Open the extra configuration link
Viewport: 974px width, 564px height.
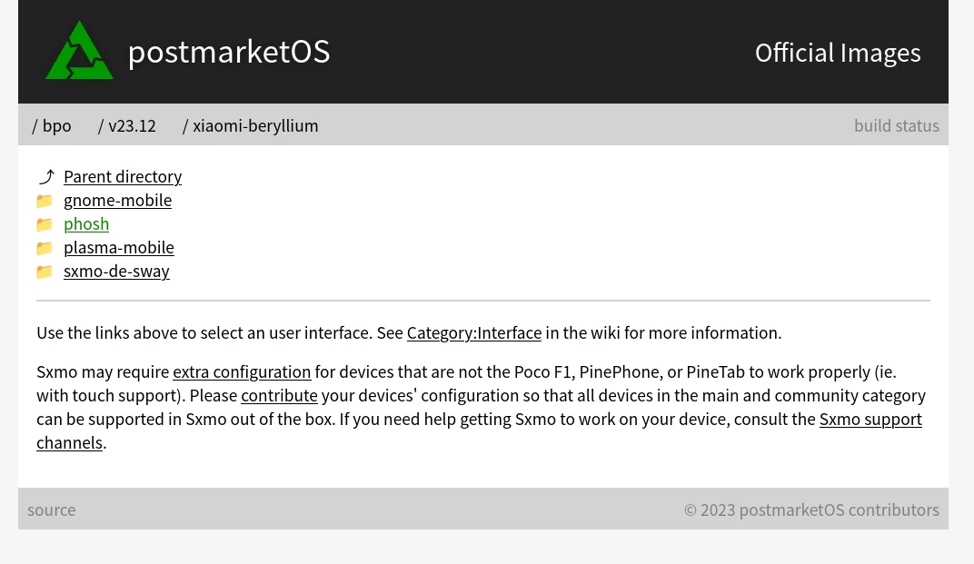tap(242, 372)
